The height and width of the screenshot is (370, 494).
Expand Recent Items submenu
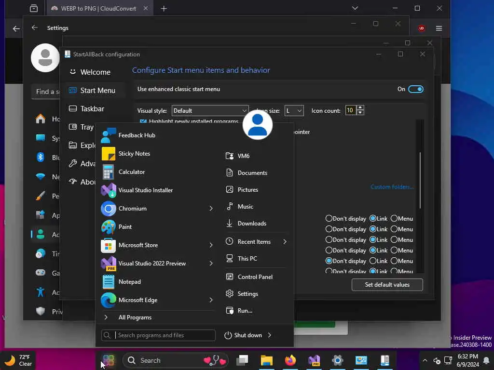pyautogui.click(x=285, y=242)
